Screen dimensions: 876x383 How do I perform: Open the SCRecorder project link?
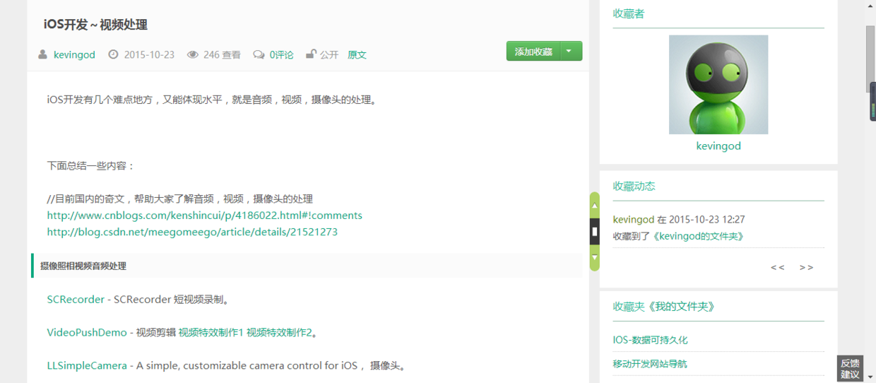pos(76,299)
